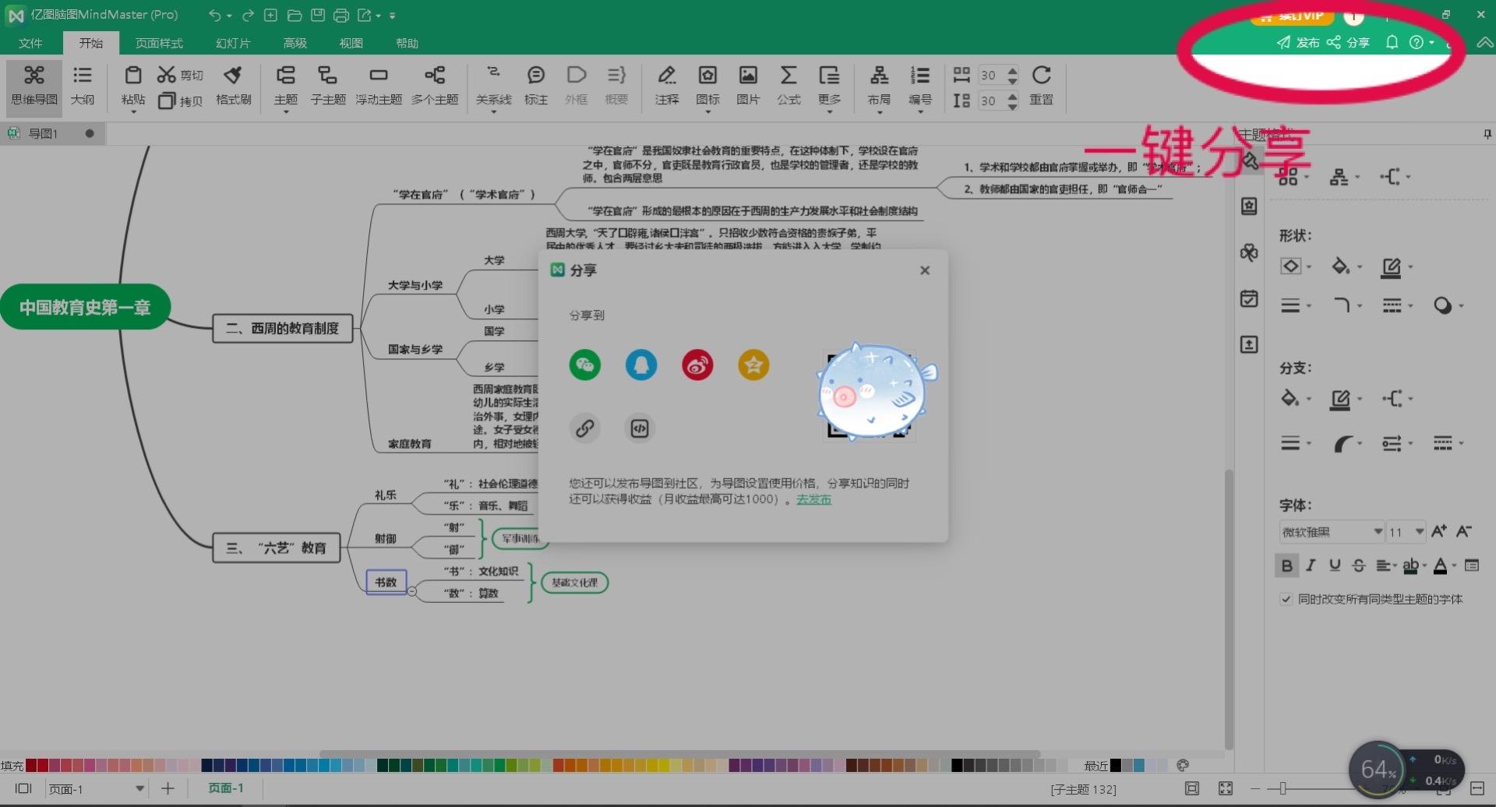
Task: Close the 分享 share dialog
Action: (x=924, y=270)
